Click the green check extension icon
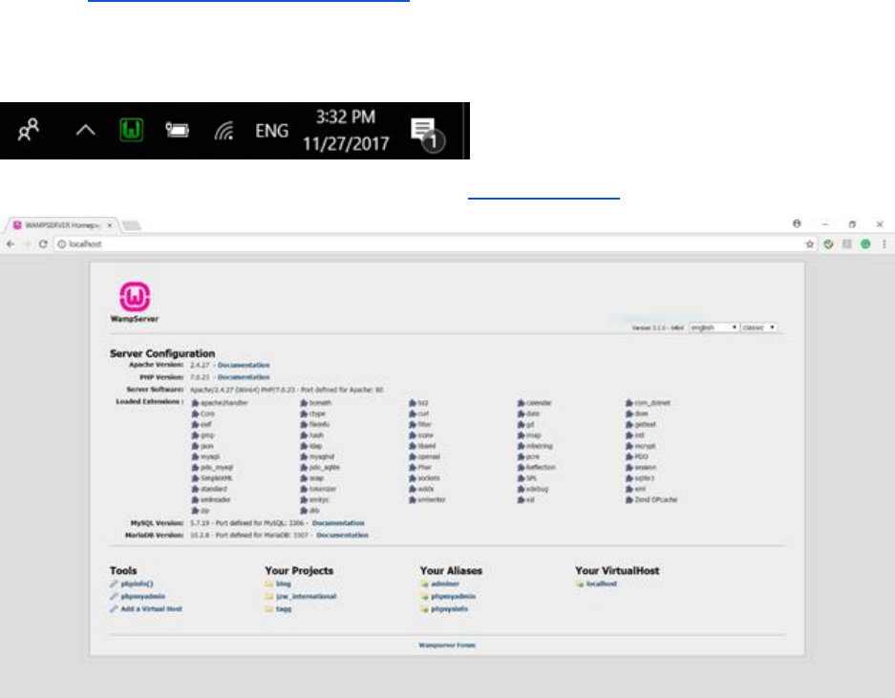This screenshot has width=895, height=698. 828,244
